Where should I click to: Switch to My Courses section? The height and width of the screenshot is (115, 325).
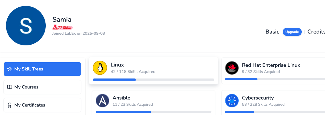coord(42,87)
